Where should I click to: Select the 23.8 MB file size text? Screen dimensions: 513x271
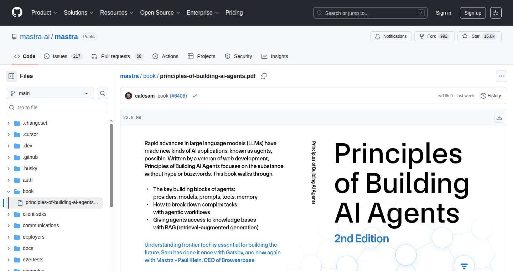click(x=132, y=118)
